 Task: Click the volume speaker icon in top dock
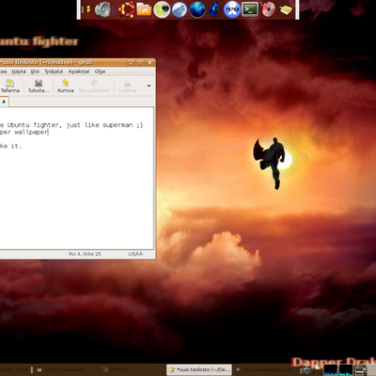coord(104,9)
